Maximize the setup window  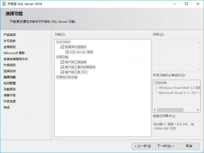[x=186, y=4]
